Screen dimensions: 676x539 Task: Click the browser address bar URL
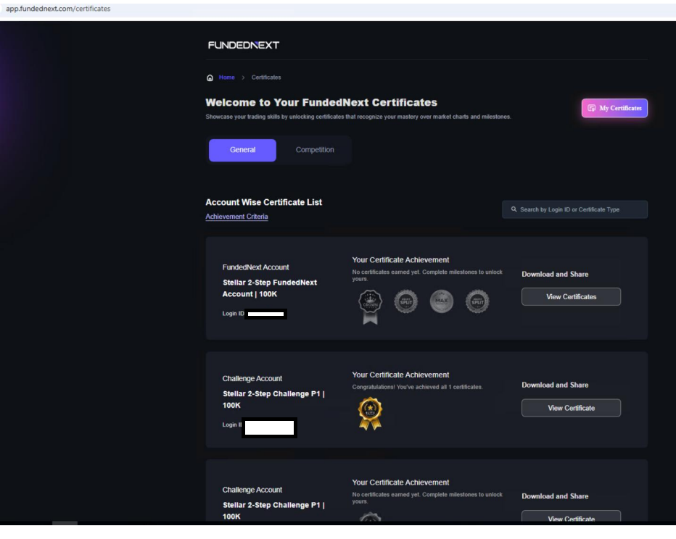pyautogui.click(x=58, y=9)
